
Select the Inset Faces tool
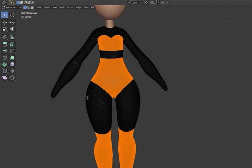12,44
